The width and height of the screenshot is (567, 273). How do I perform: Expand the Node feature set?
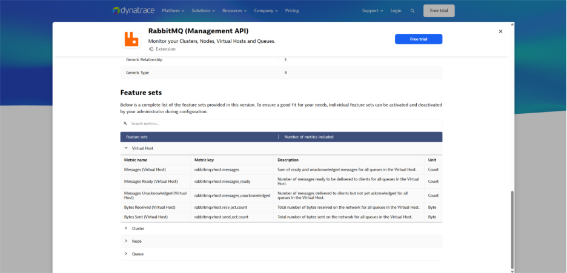(126, 241)
